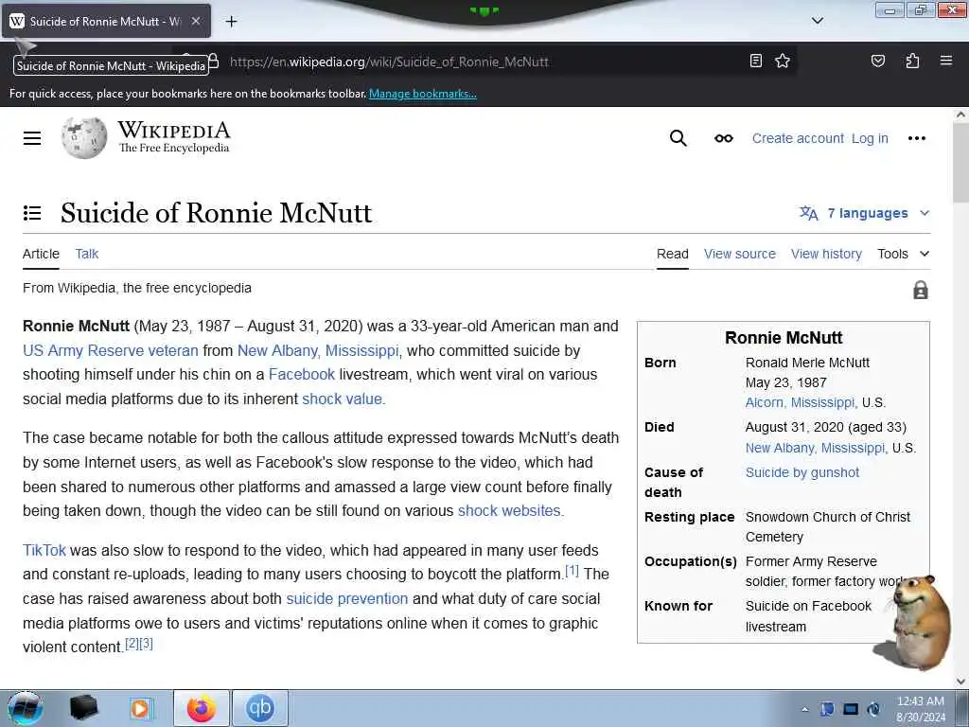969x727 pixels.
Task: Click the page vertical scrollbar thumb
Action: [960, 163]
